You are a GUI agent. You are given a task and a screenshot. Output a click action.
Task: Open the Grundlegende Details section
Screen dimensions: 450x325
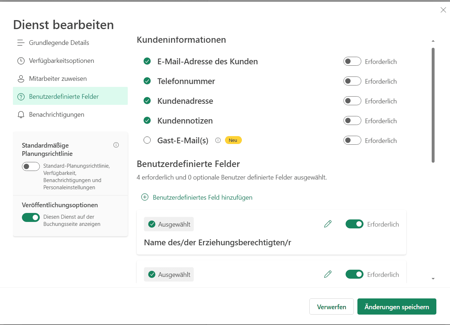59,43
